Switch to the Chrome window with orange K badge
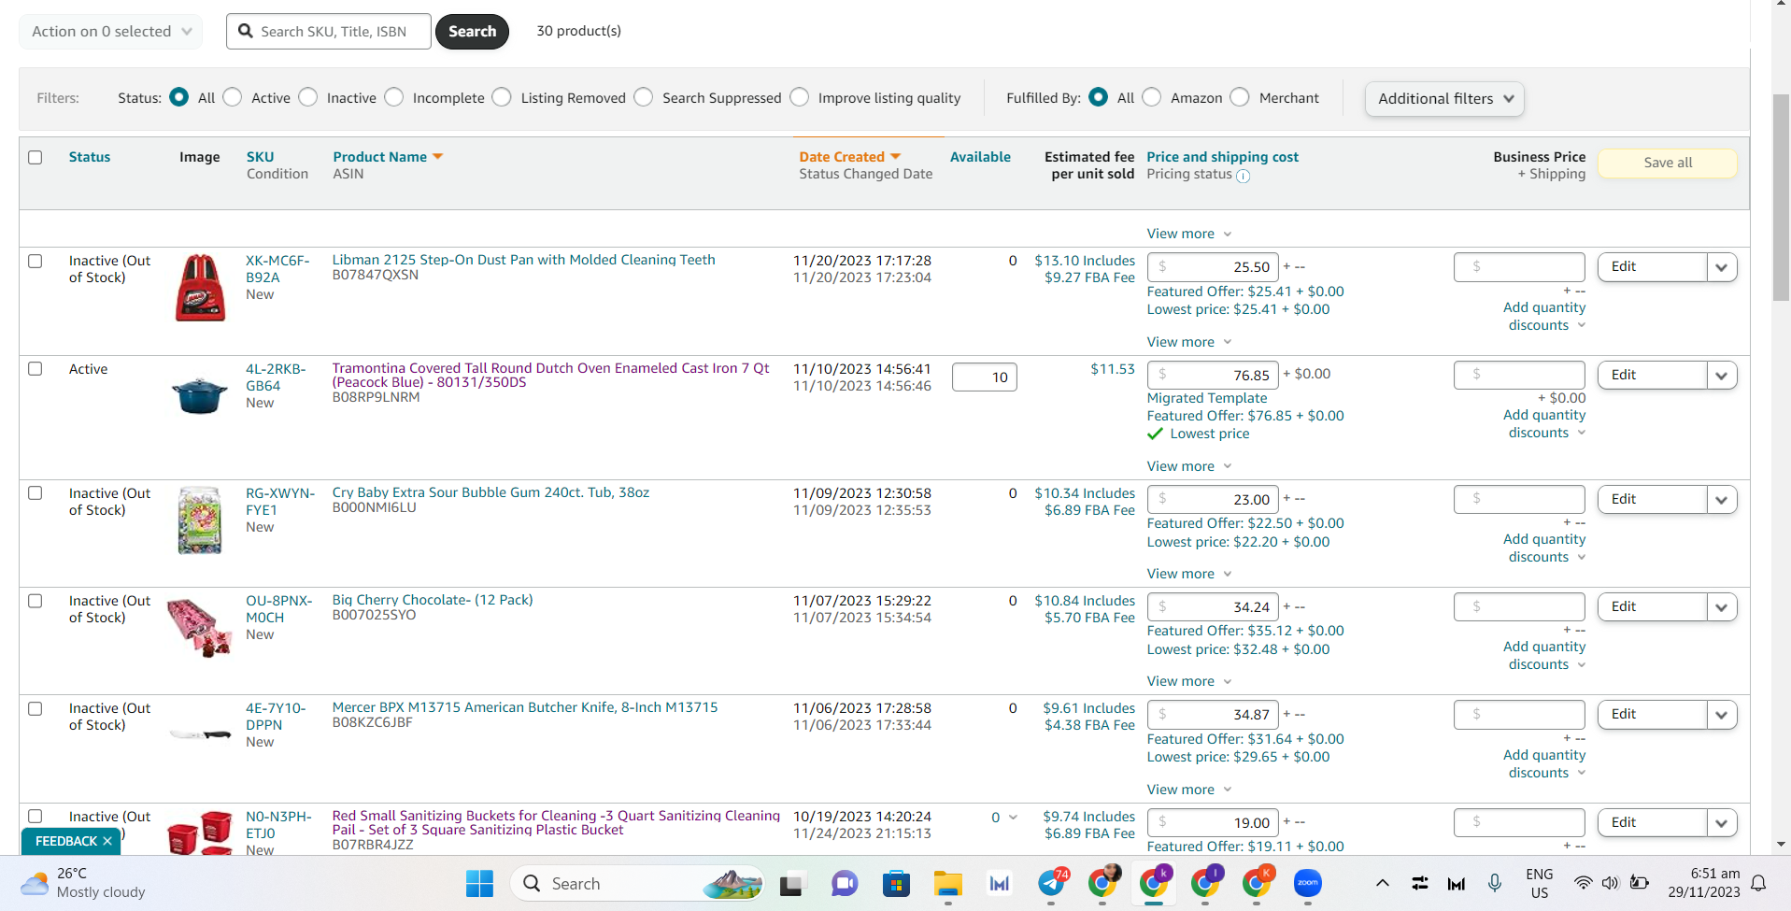This screenshot has width=1791, height=911. coord(1258,882)
